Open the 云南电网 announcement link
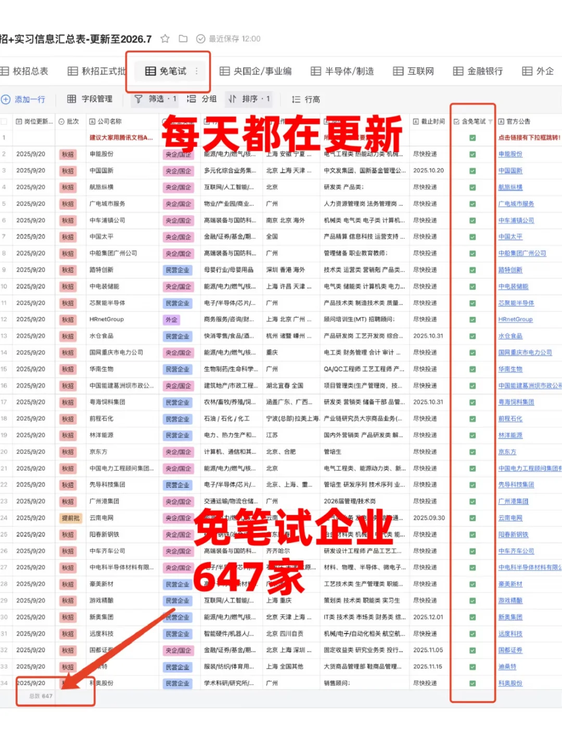The height and width of the screenshot is (736, 562). (x=510, y=518)
